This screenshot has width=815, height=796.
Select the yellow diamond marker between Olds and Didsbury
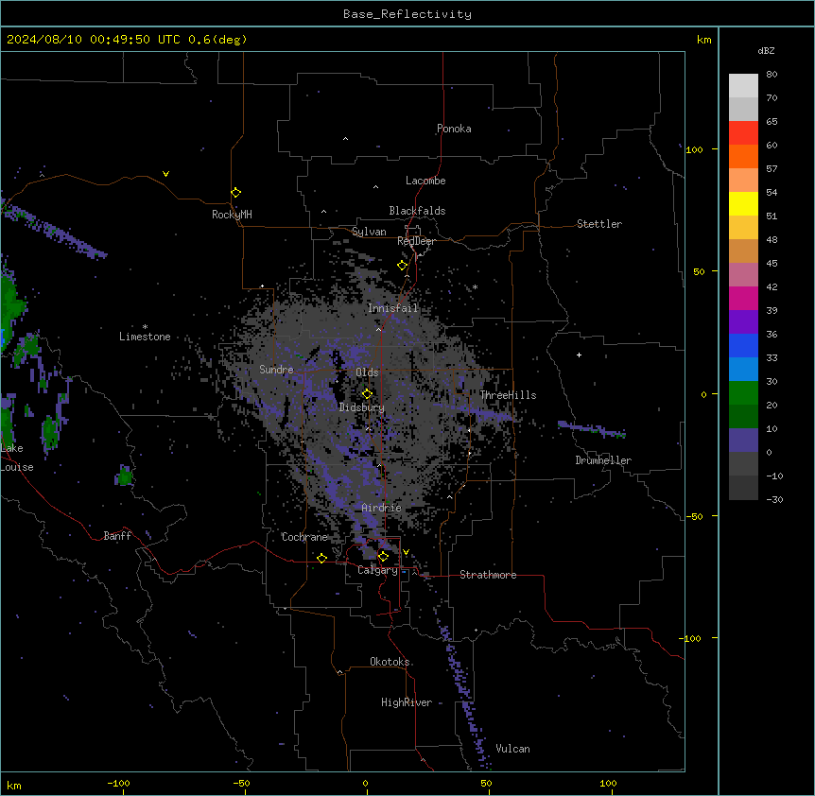coord(367,394)
